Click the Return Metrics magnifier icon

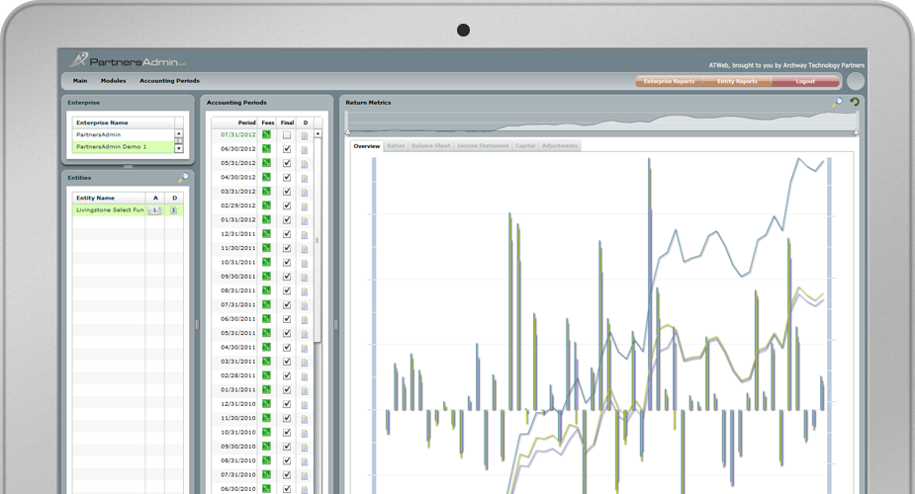click(x=838, y=102)
